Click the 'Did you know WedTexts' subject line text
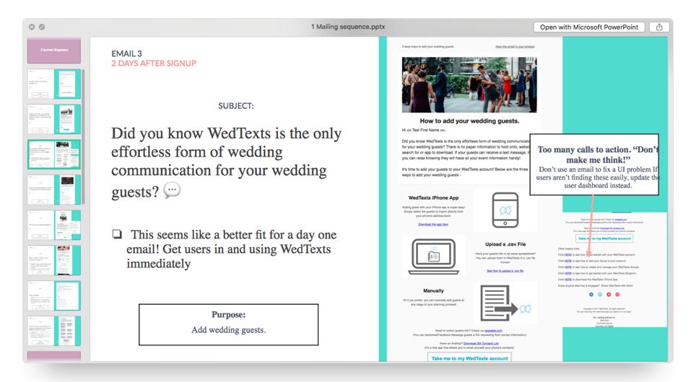The width and height of the screenshot is (696, 382). click(227, 162)
